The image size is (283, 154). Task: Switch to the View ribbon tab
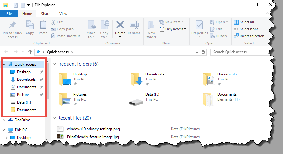pyautogui.click(x=63, y=14)
